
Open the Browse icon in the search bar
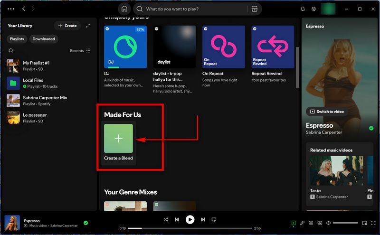[255, 9]
